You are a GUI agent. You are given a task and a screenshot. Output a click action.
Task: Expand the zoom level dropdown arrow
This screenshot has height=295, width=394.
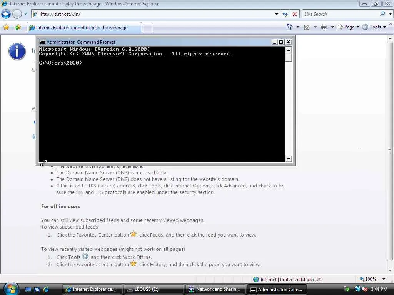point(384,279)
